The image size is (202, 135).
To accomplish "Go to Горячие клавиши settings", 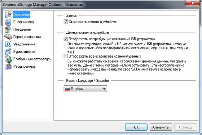I will point(27,37).
